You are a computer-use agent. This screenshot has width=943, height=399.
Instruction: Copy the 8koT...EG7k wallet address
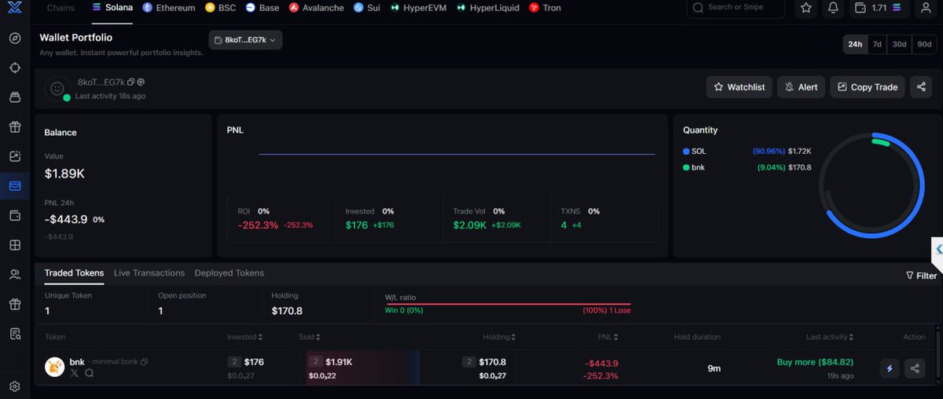[x=131, y=82]
